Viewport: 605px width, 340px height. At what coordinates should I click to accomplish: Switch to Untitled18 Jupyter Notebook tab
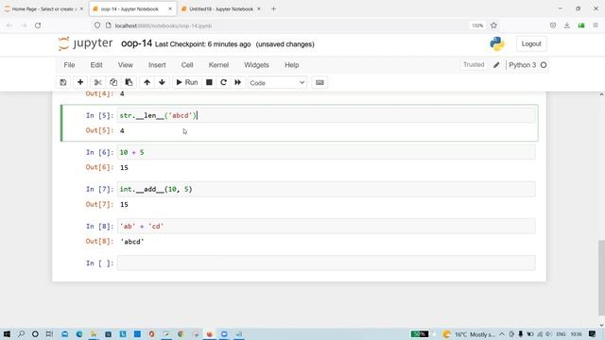220,8
